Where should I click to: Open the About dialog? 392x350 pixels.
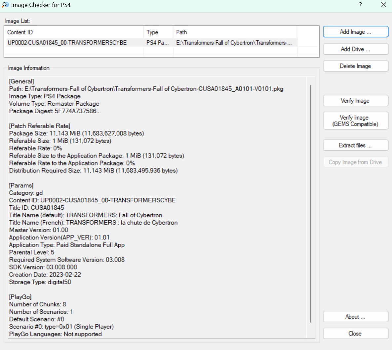tap(355, 317)
